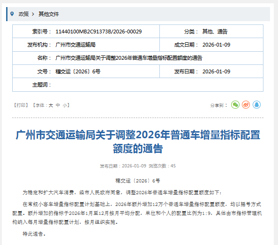Click the 发布机构 label

pyautogui.click(x=39, y=45)
